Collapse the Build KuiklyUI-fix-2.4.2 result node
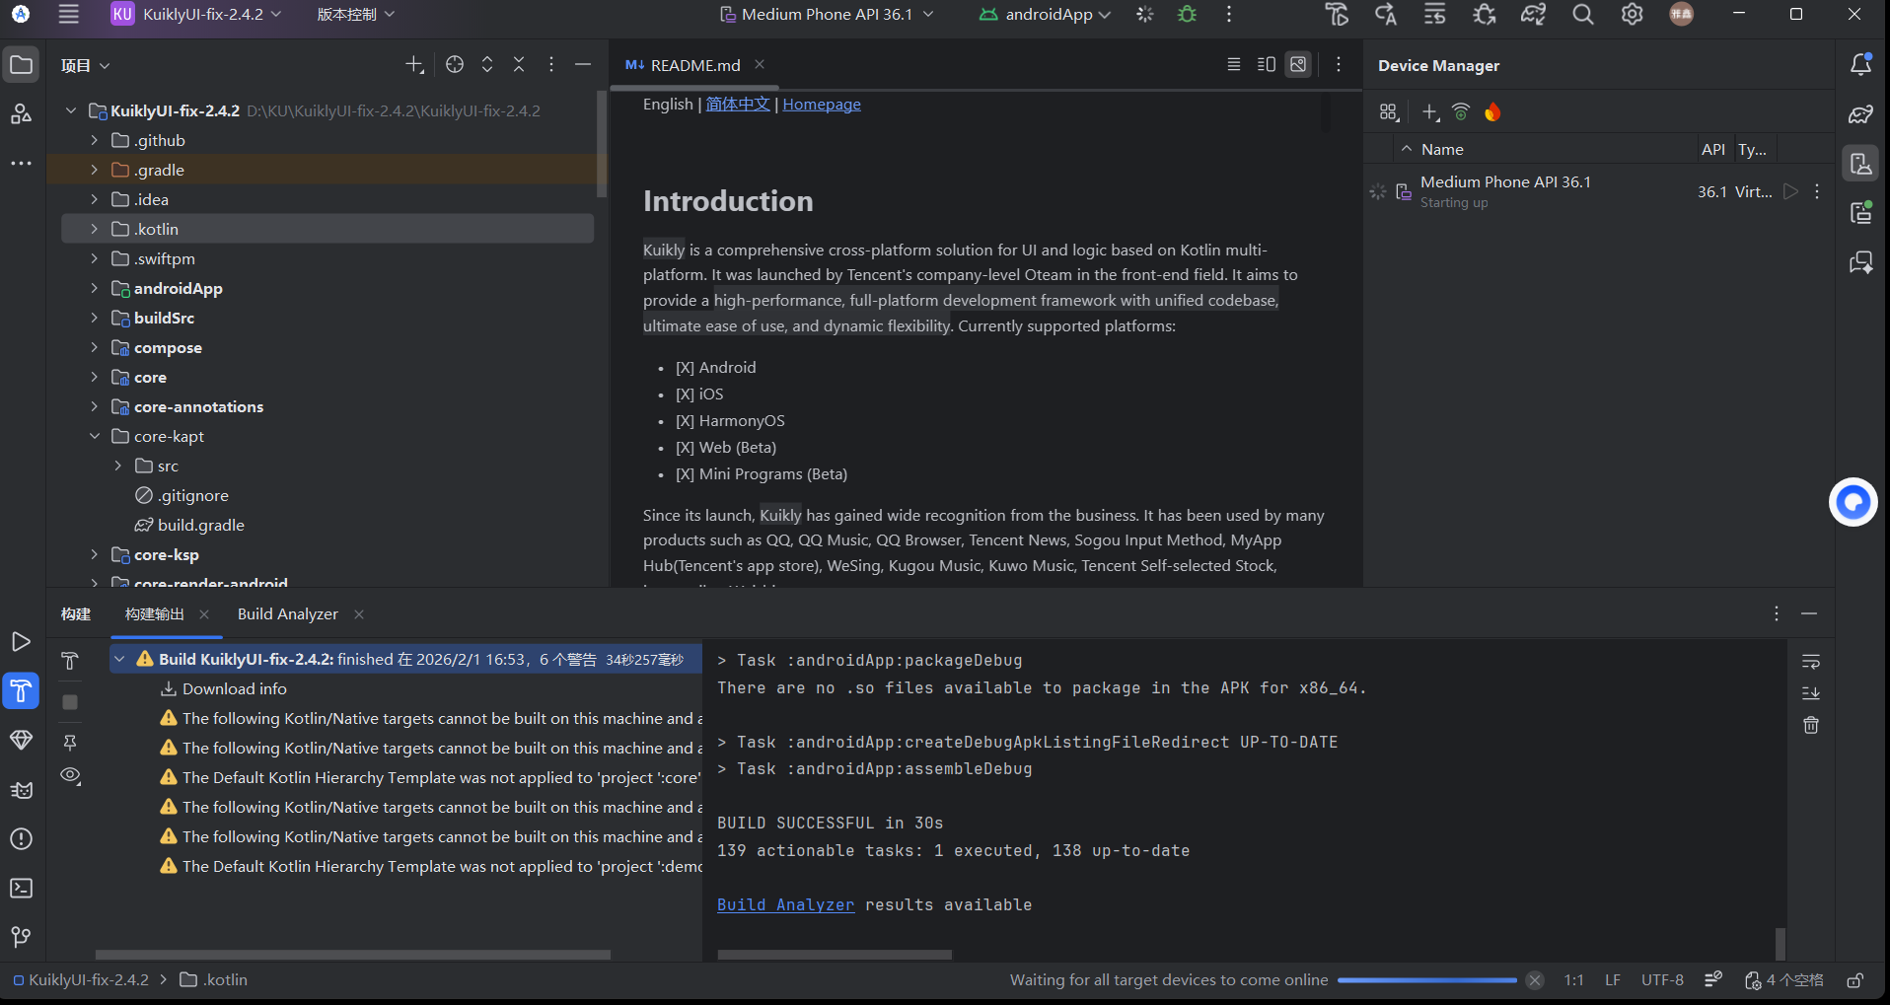1890x1005 pixels. click(x=119, y=659)
